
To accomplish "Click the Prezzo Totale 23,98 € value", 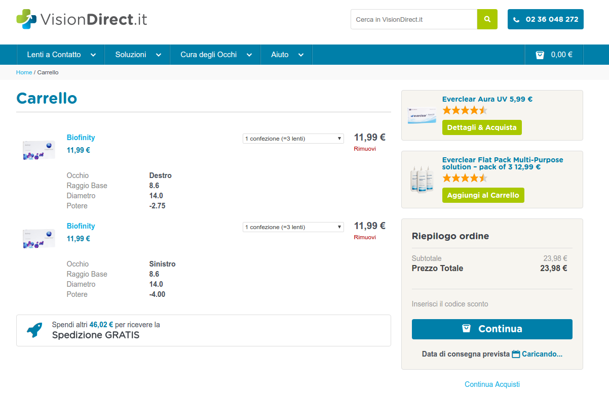I will [x=554, y=268].
